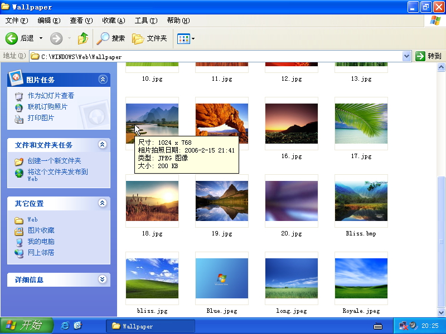446x334 pixels.
Task: Select the bliss.jpg green hill thumbnail
Action: tap(152, 278)
